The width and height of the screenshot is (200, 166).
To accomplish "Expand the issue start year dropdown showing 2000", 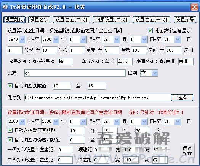I will click(x=22, y=122).
